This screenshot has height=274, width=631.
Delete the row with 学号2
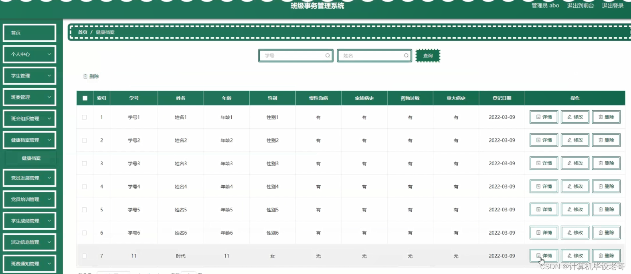[x=606, y=140]
